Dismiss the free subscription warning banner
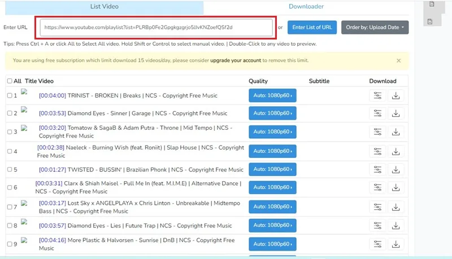452x259 pixels. (x=398, y=61)
